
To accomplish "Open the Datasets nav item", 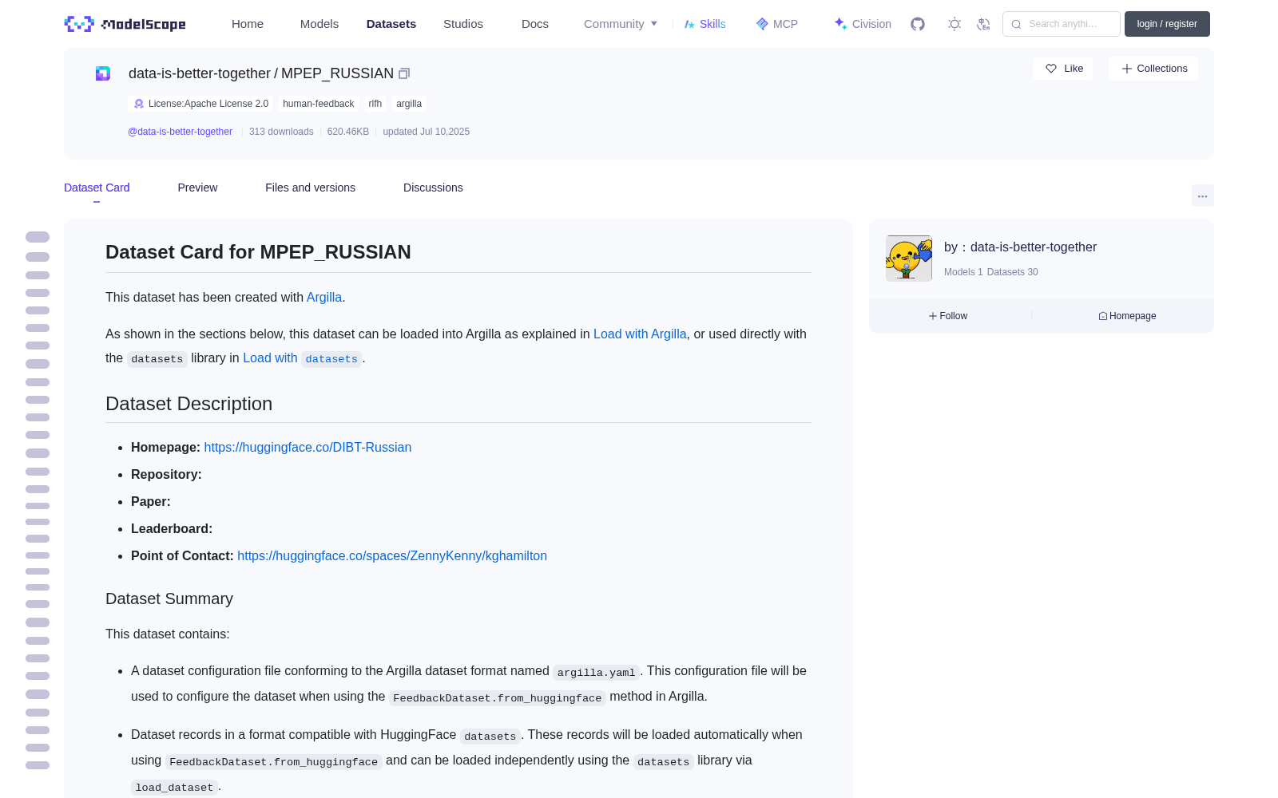I will click(391, 24).
